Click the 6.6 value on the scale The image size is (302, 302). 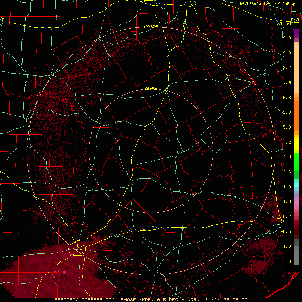287,97
